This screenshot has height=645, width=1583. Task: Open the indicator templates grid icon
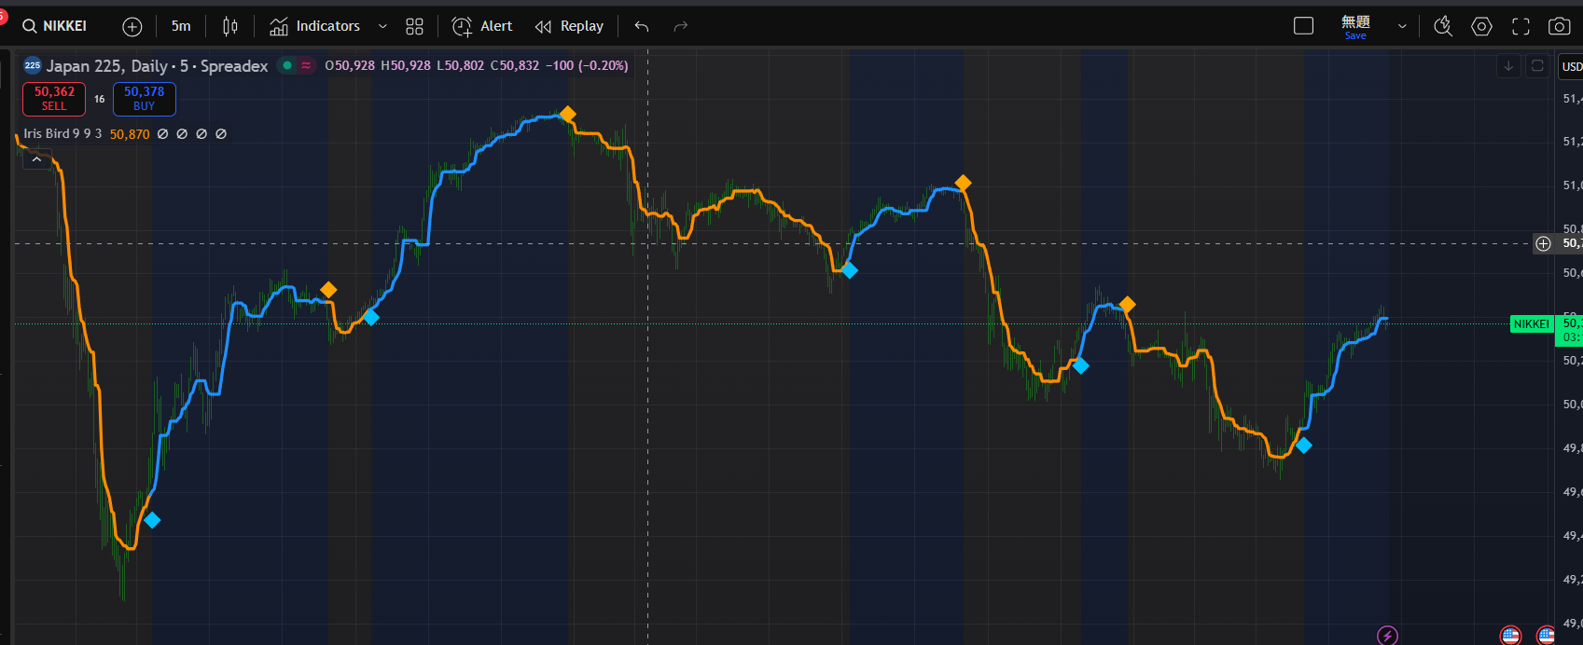pos(415,26)
